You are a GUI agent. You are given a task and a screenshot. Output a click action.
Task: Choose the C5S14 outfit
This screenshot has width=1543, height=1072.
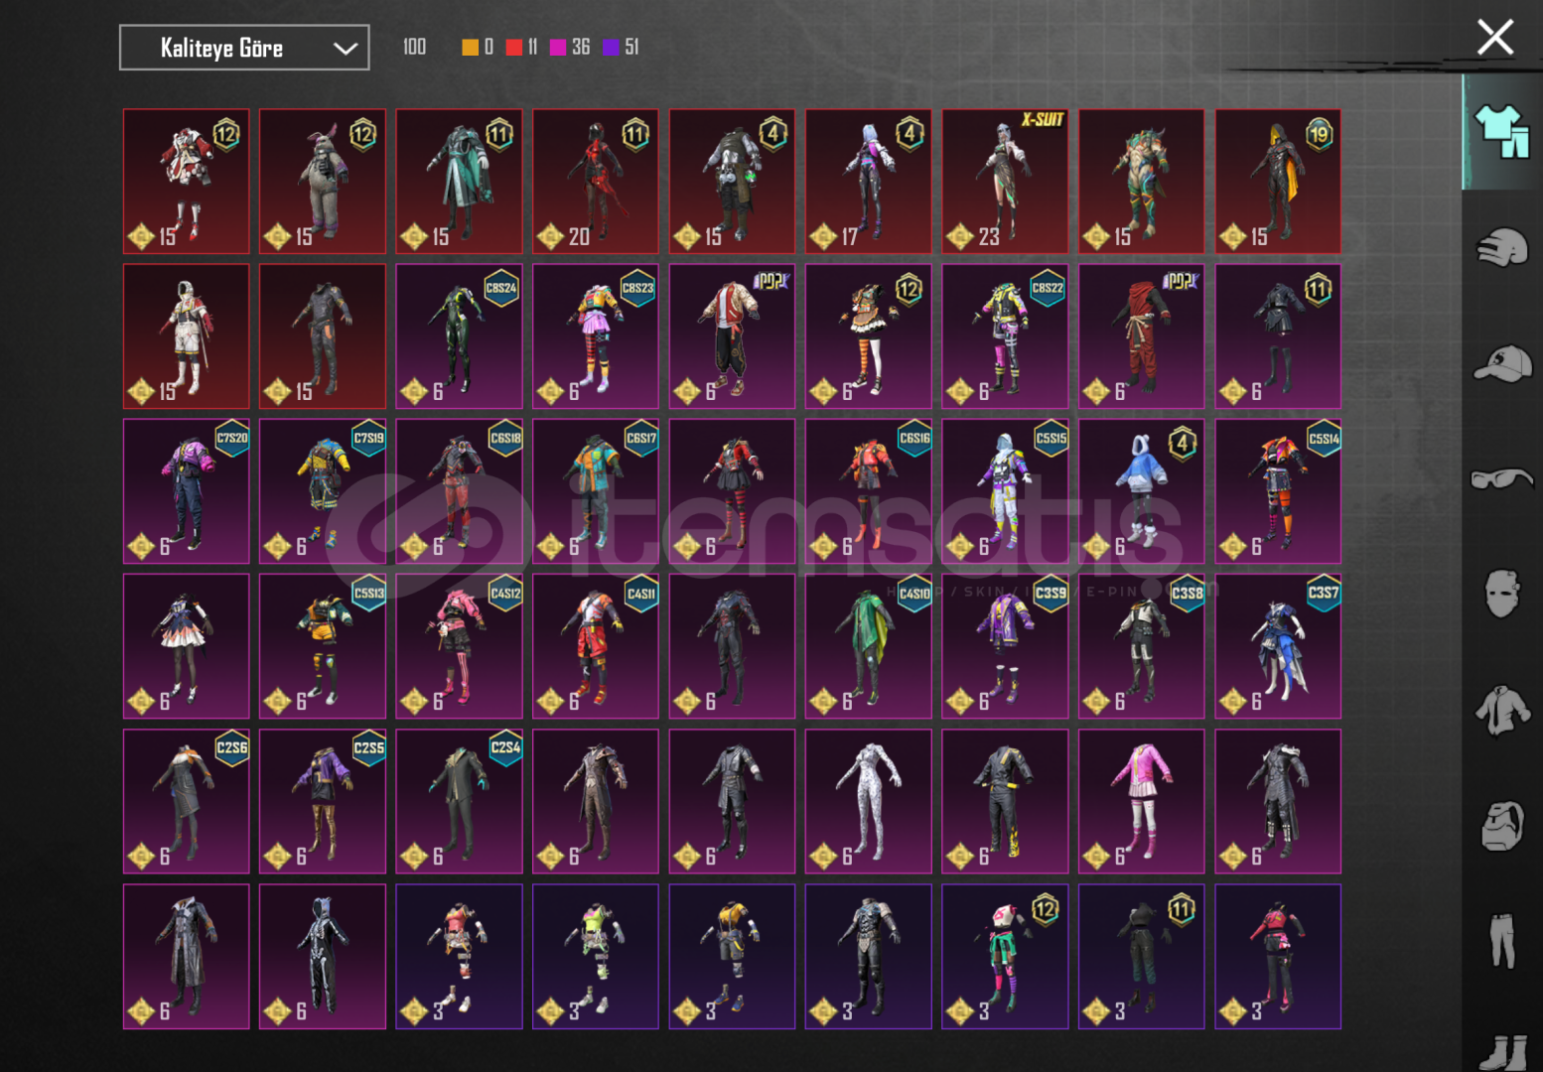(x=1278, y=491)
